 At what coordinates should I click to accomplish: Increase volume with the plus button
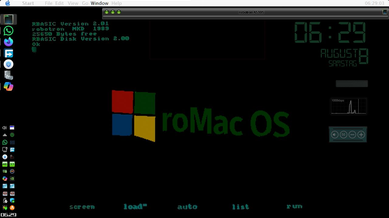pos(361,135)
